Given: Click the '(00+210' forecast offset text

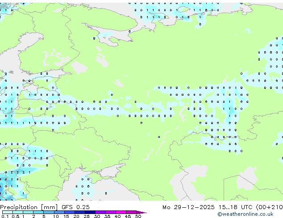Looking at the screenshot, I should click(270, 207).
